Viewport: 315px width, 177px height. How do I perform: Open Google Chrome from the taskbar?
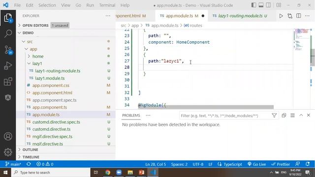point(107,173)
